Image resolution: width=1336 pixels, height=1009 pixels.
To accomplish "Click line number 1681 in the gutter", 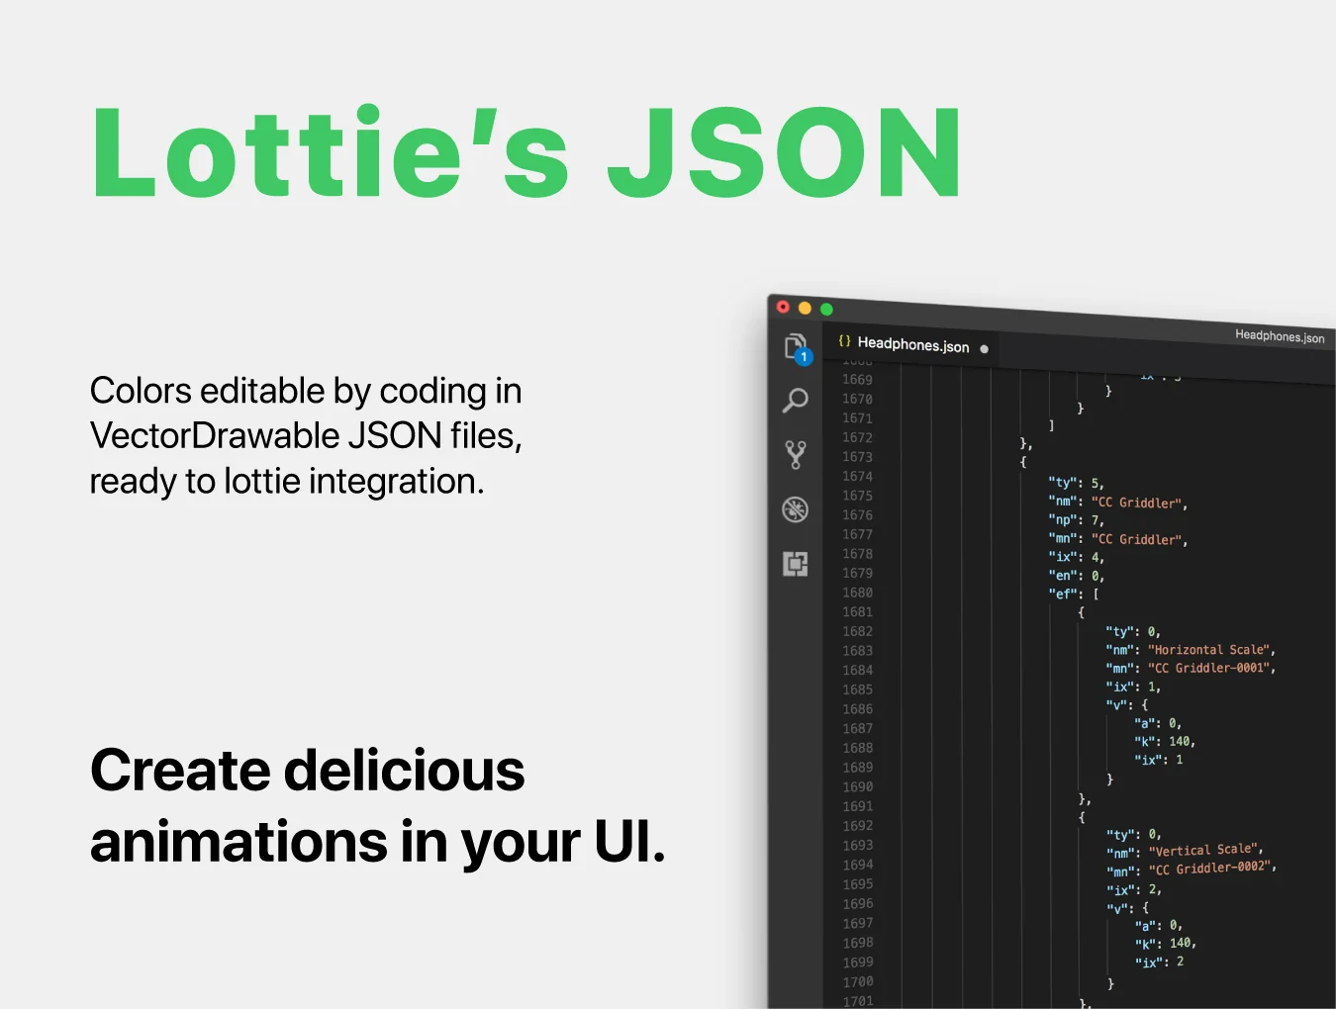I will point(857,611).
